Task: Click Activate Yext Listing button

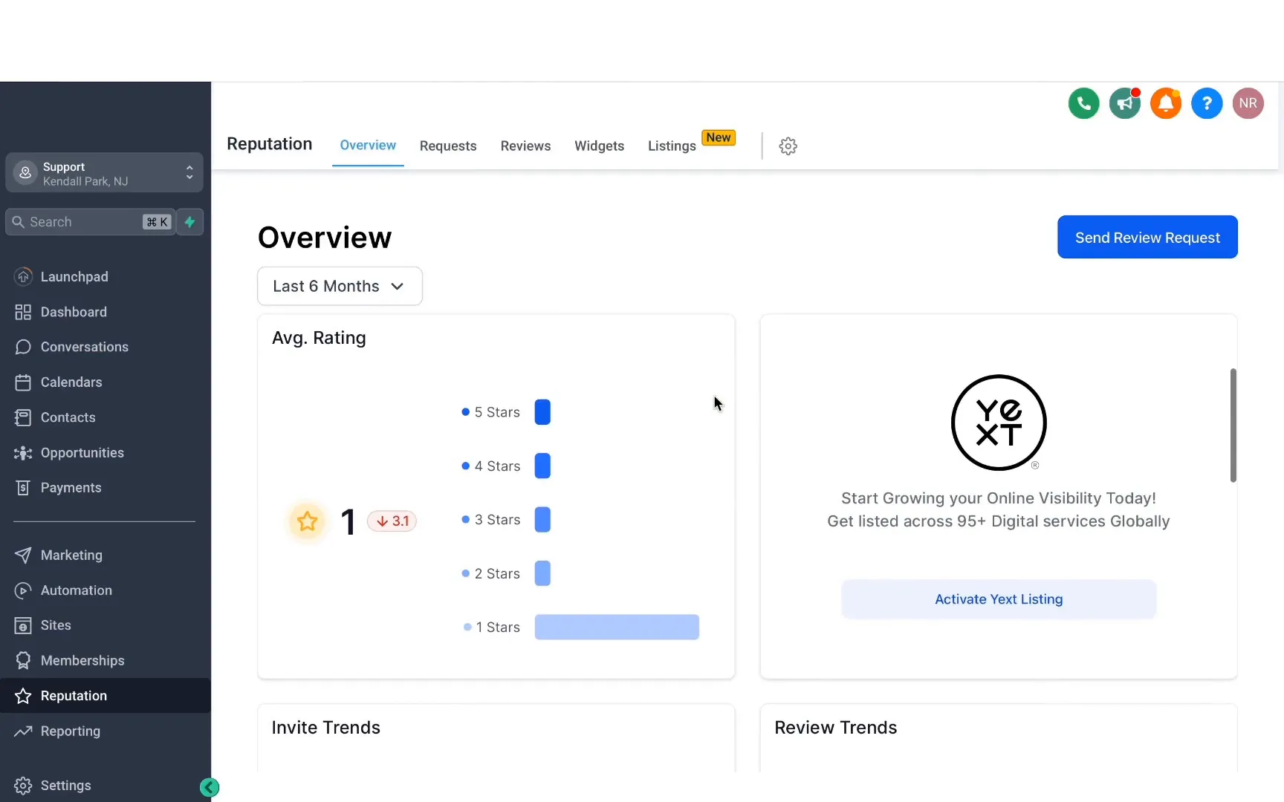Action: pyautogui.click(x=999, y=599)
